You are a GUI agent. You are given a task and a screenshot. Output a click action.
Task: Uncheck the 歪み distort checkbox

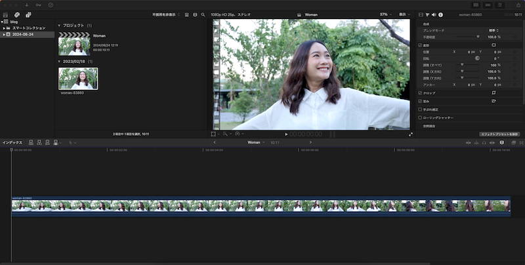pyautogui.click(x=420, y=101)
